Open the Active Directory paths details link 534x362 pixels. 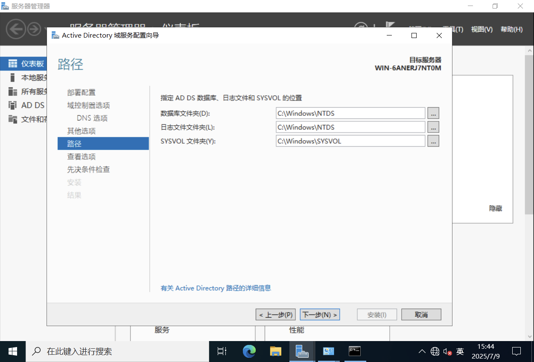(216, 288)
